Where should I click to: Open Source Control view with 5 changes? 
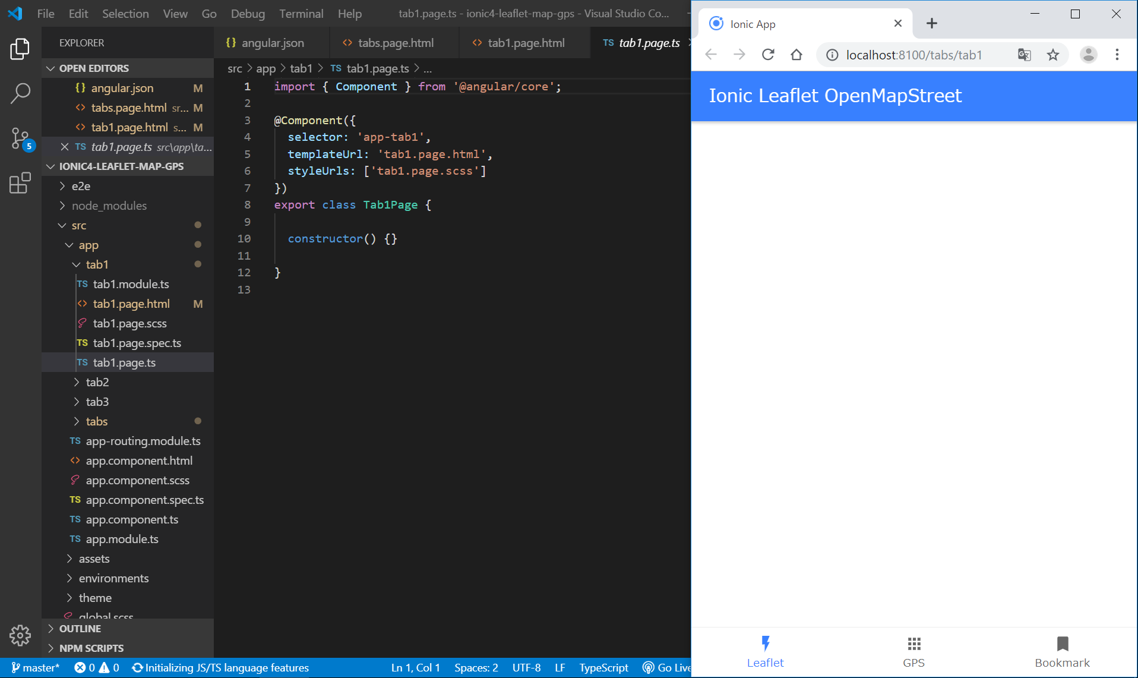(20, 138)
